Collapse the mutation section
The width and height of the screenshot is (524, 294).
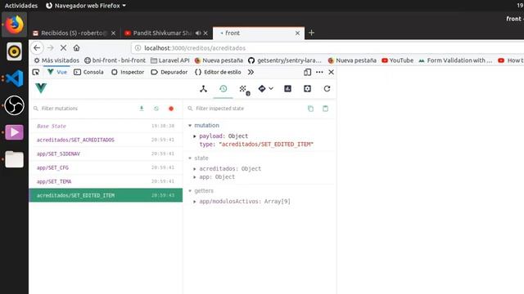click(x=190, y=125)
